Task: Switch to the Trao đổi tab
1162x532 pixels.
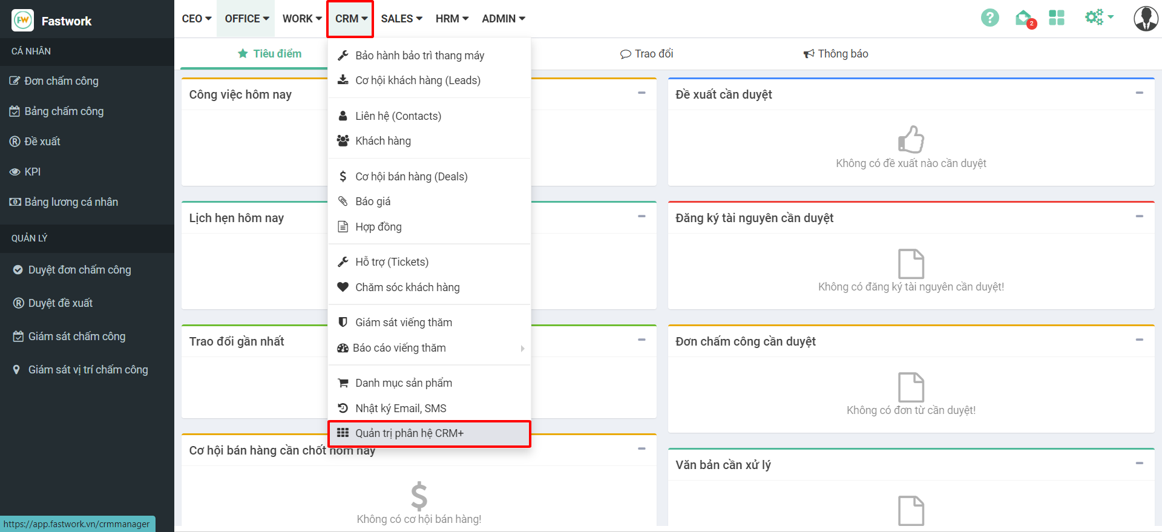Action: tap(647, 54)
